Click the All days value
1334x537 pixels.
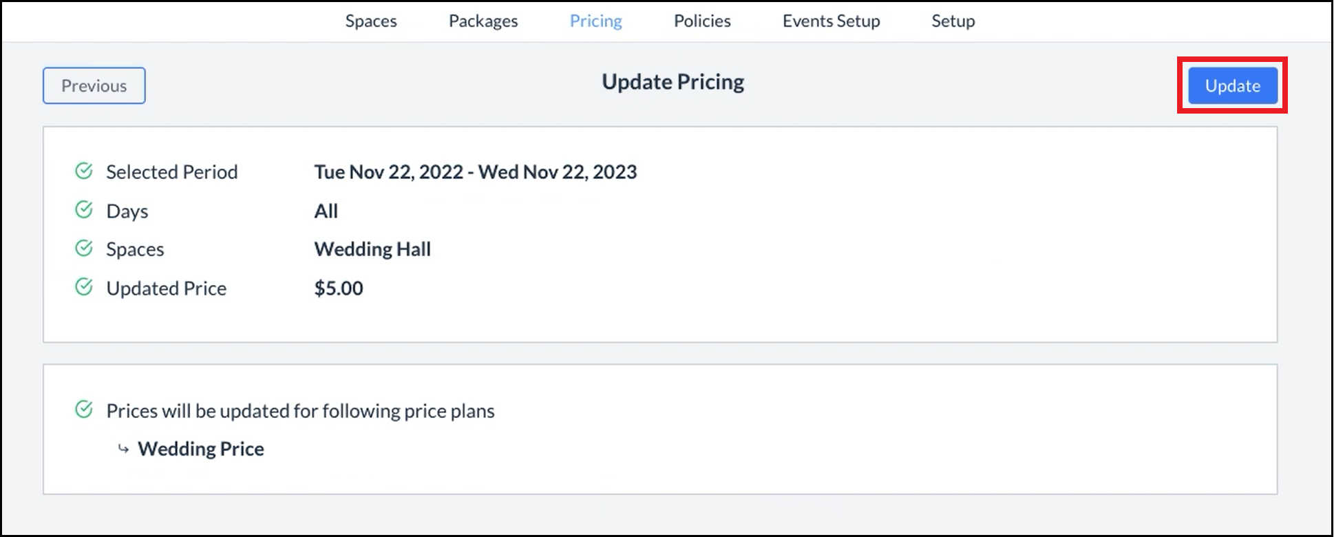[x=326, y=211]
